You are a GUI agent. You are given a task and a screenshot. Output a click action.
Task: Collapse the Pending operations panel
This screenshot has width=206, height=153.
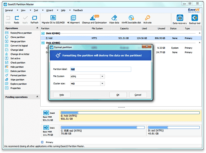tap(37, 97)
